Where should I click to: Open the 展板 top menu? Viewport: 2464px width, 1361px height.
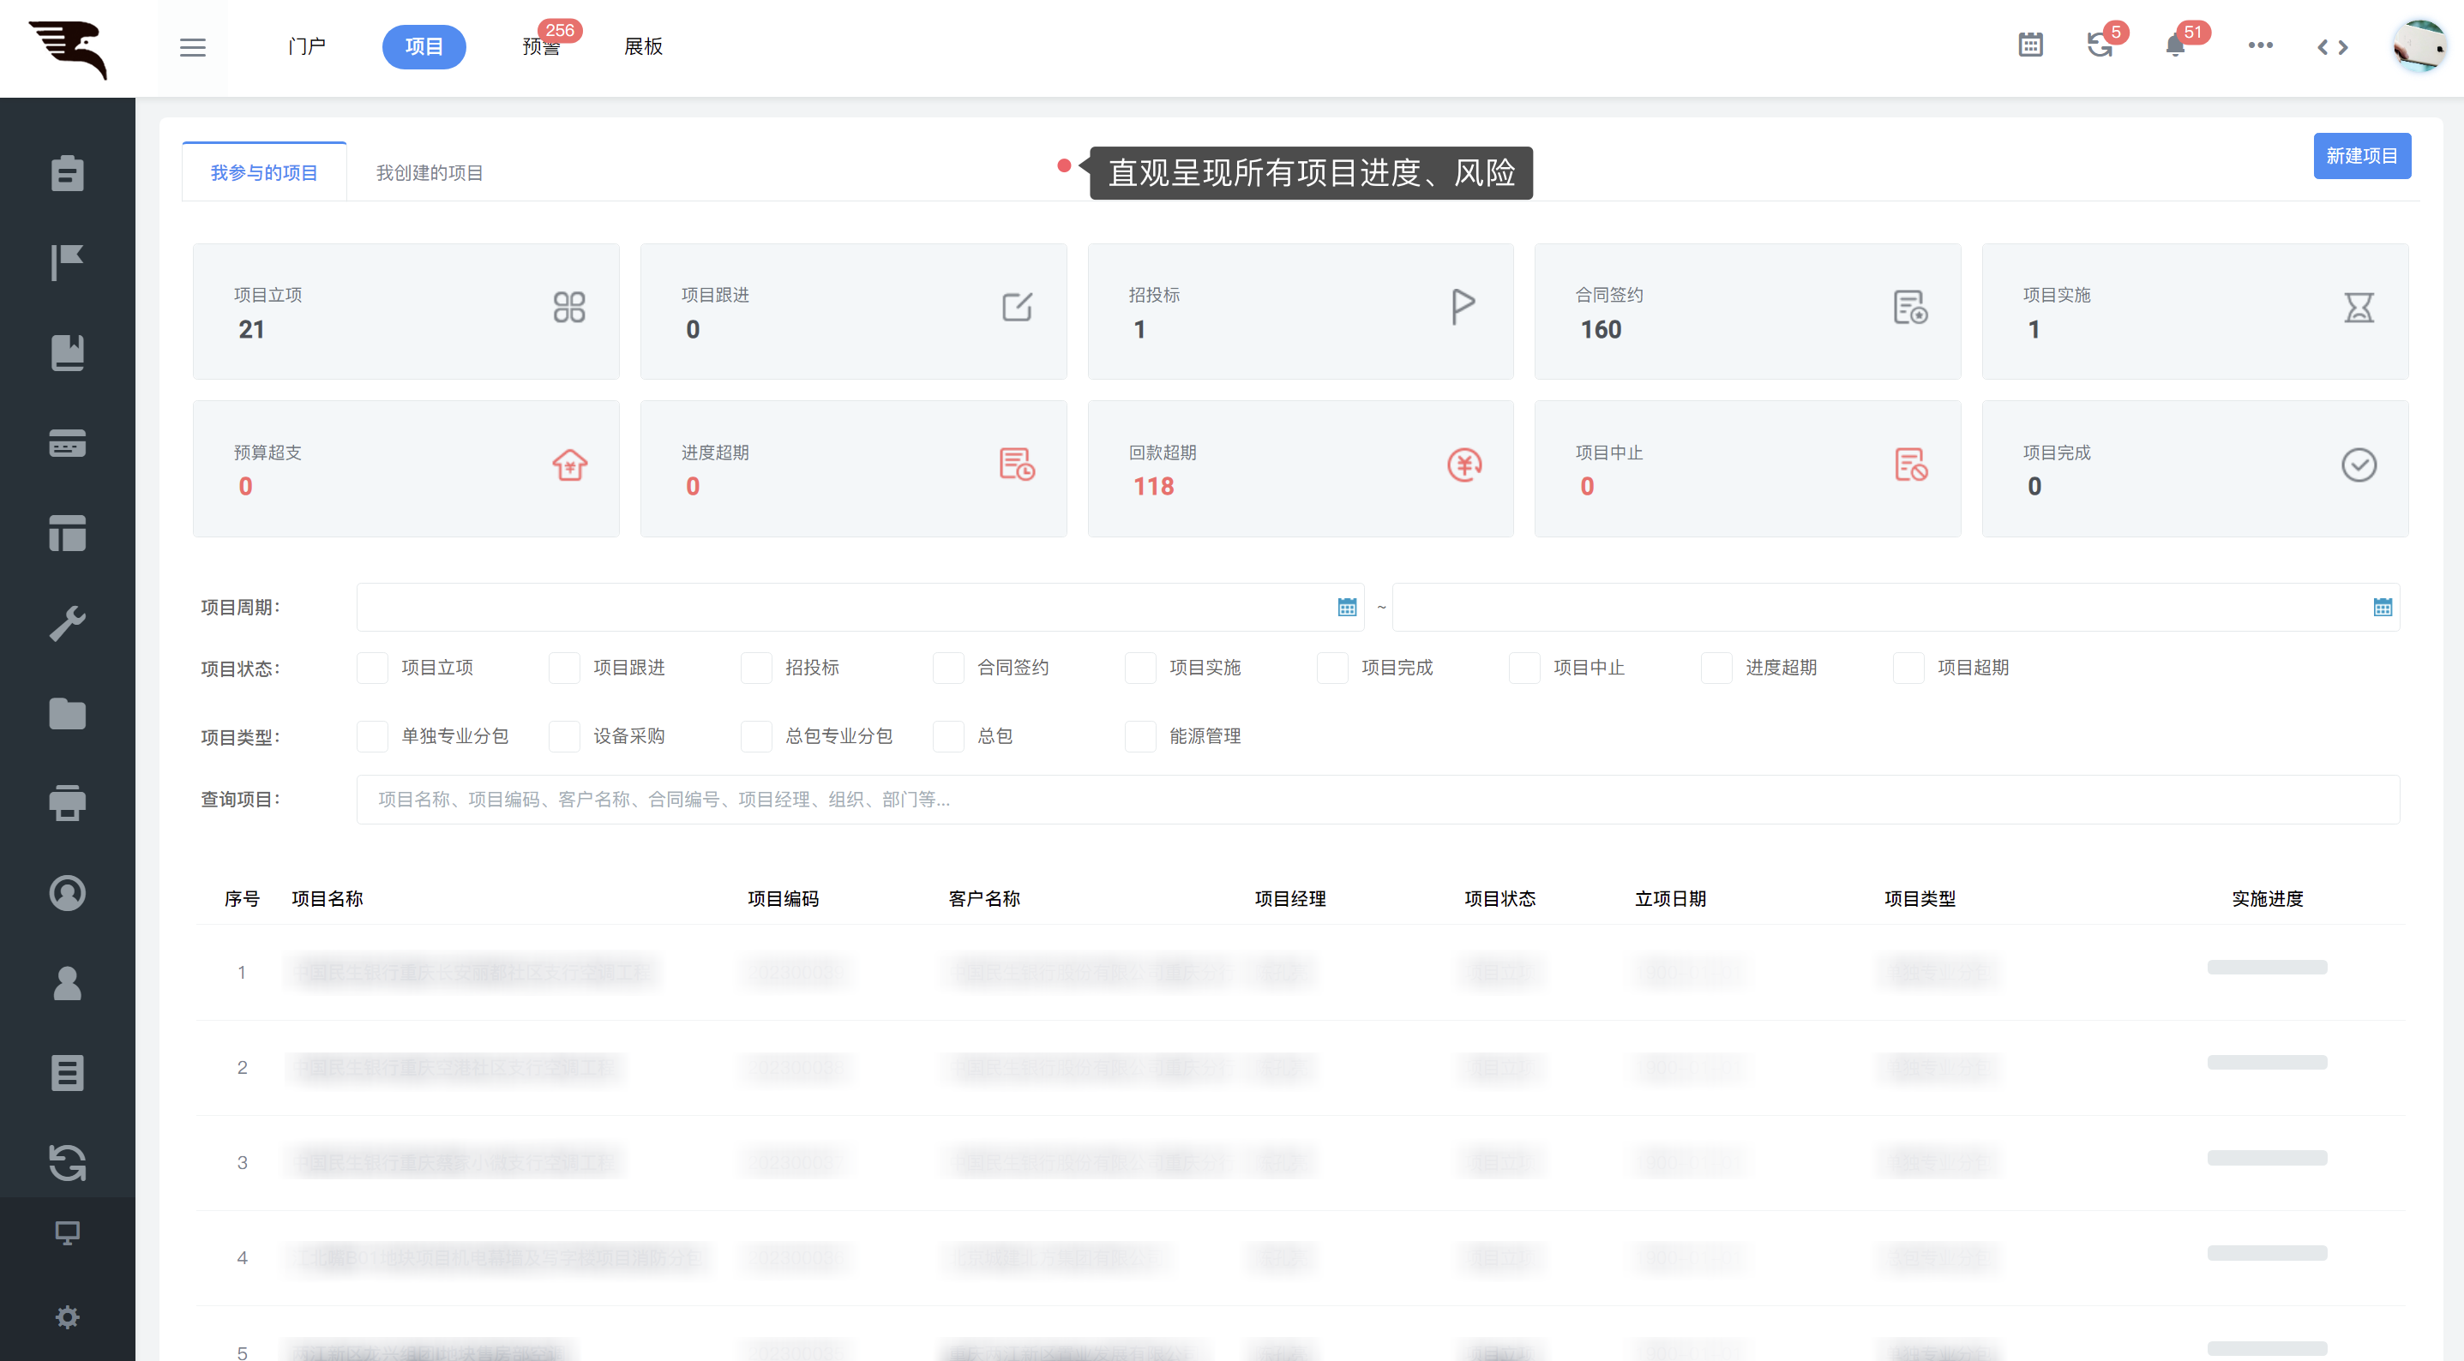643,47
